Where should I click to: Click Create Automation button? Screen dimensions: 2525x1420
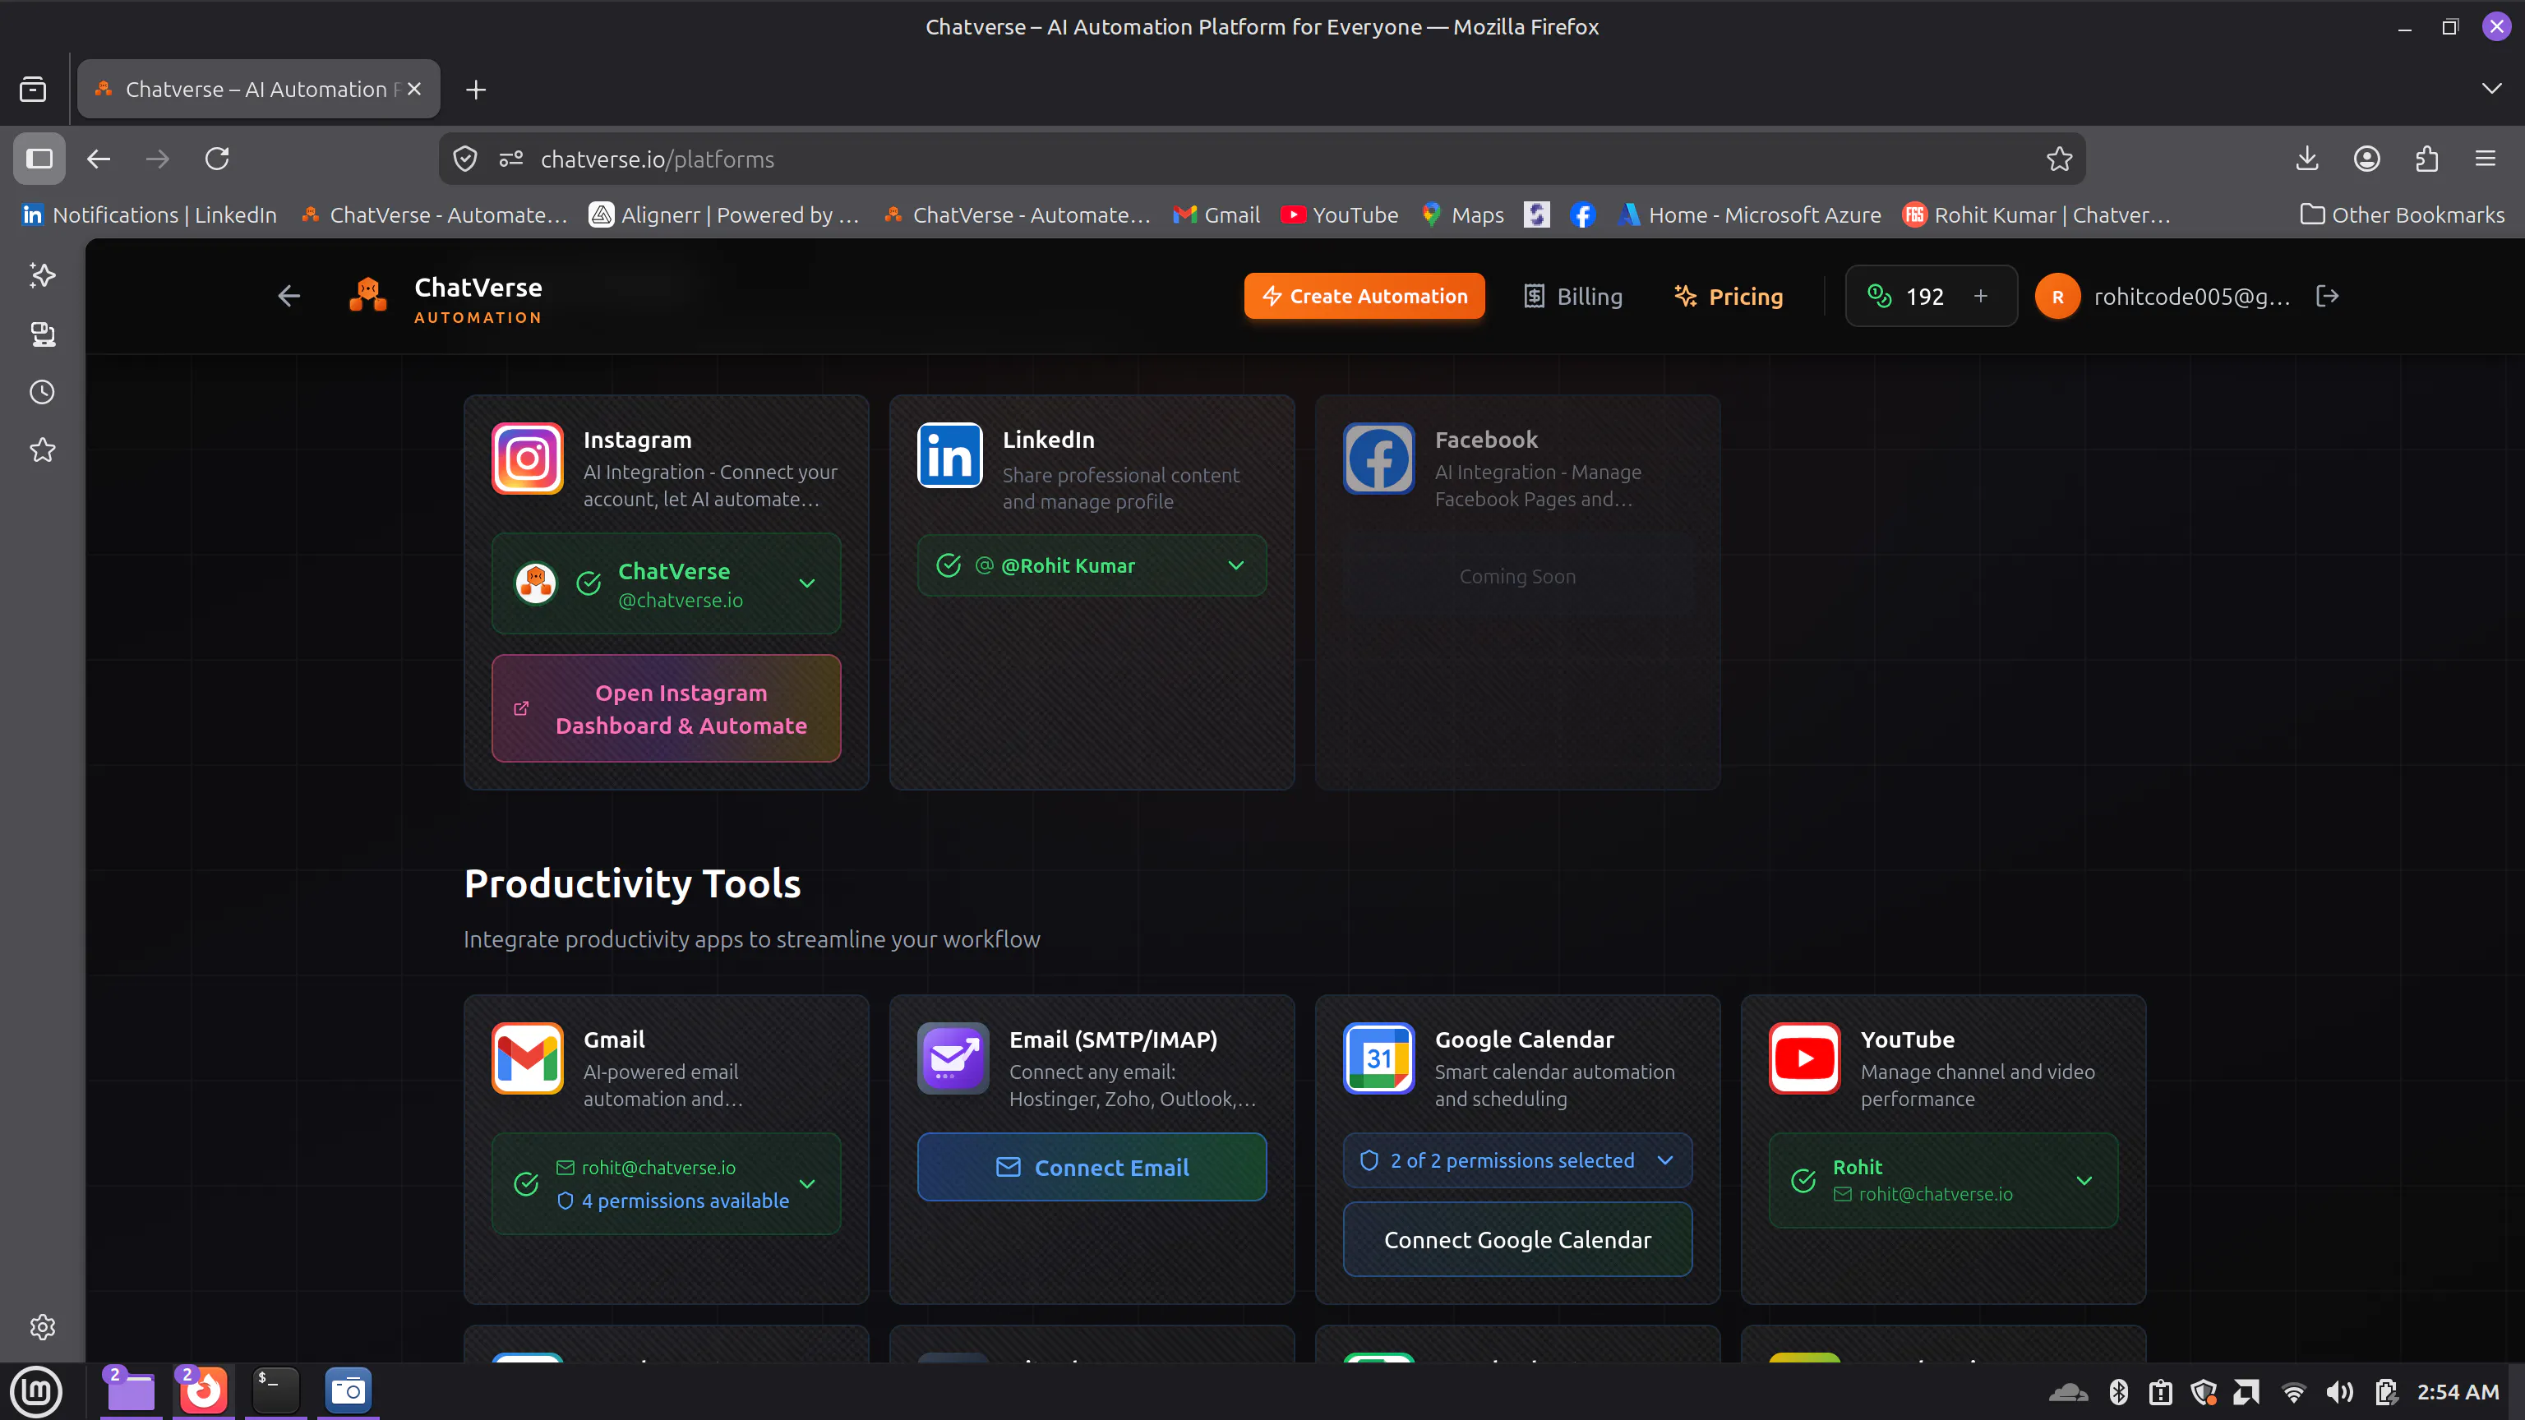pyautogui.click(x=1364, y=296)
